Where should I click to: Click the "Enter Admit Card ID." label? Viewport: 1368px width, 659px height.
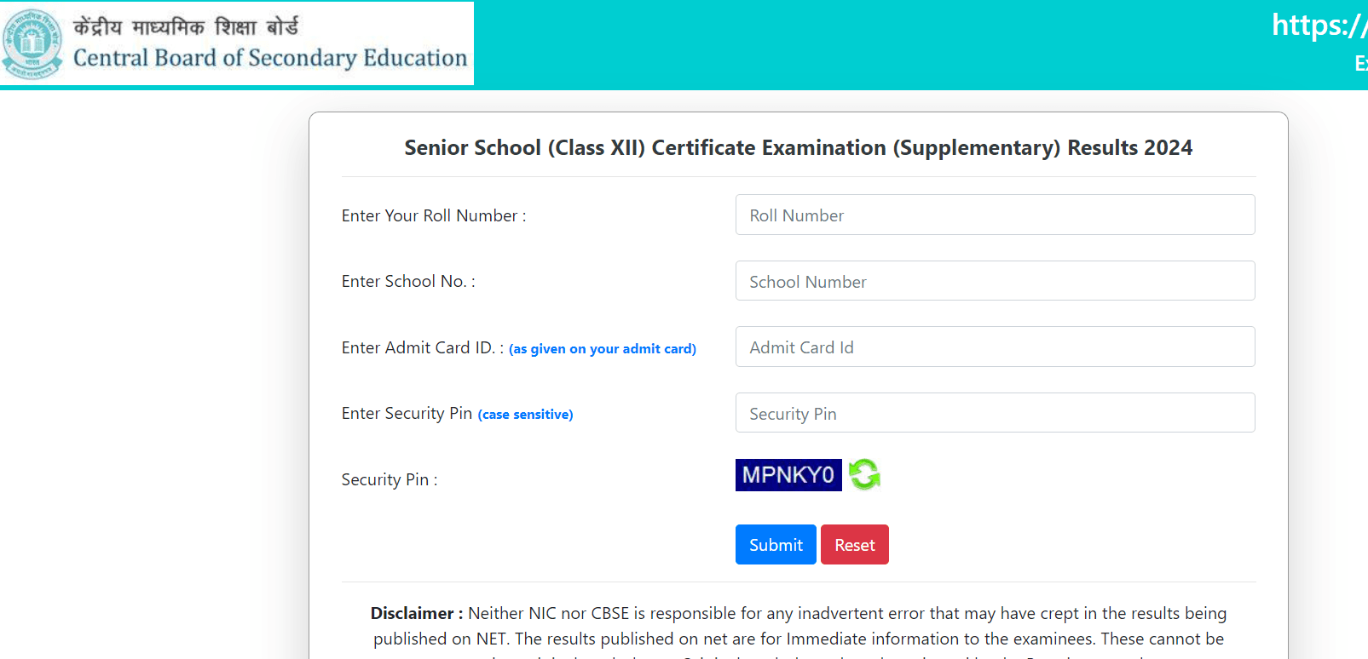pos(422,348)
